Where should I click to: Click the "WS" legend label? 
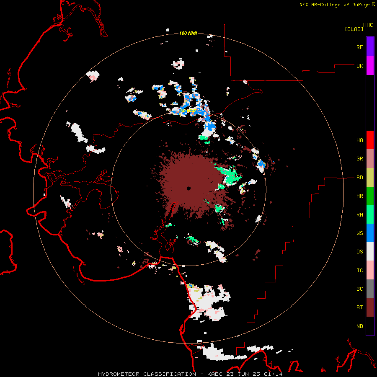click(359, 233)
